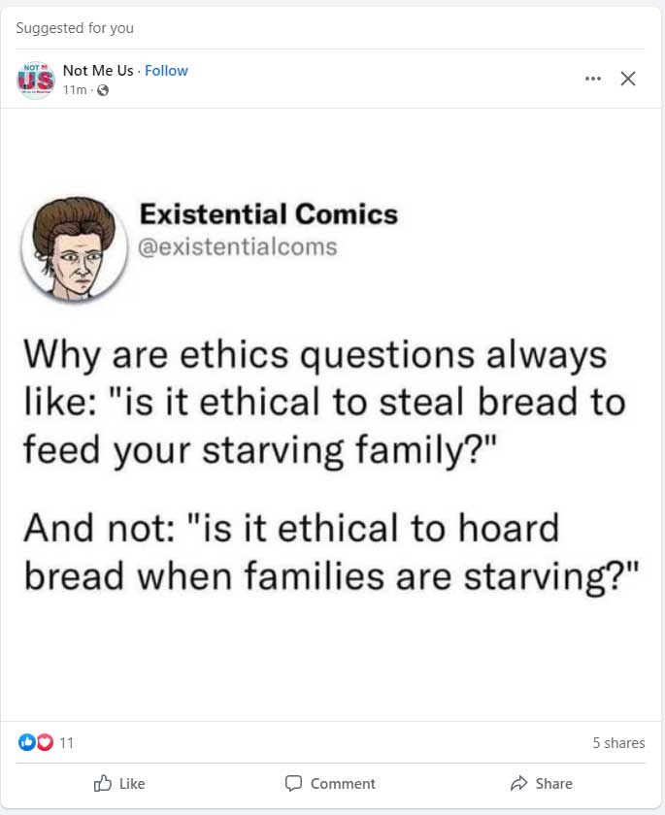Click the blue thumbs-up reaction icon
The height and width of the screenshot is (815, 665).
coord(26,742)
